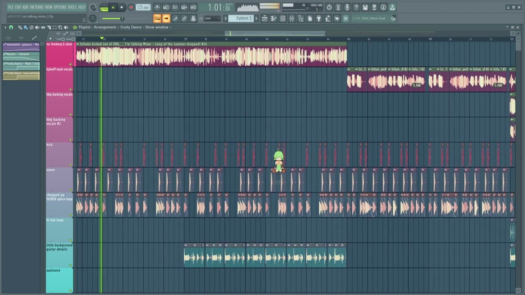Open the tempo tapper icon
Screen dimensions: 525x295
click(x=328, y=18)
